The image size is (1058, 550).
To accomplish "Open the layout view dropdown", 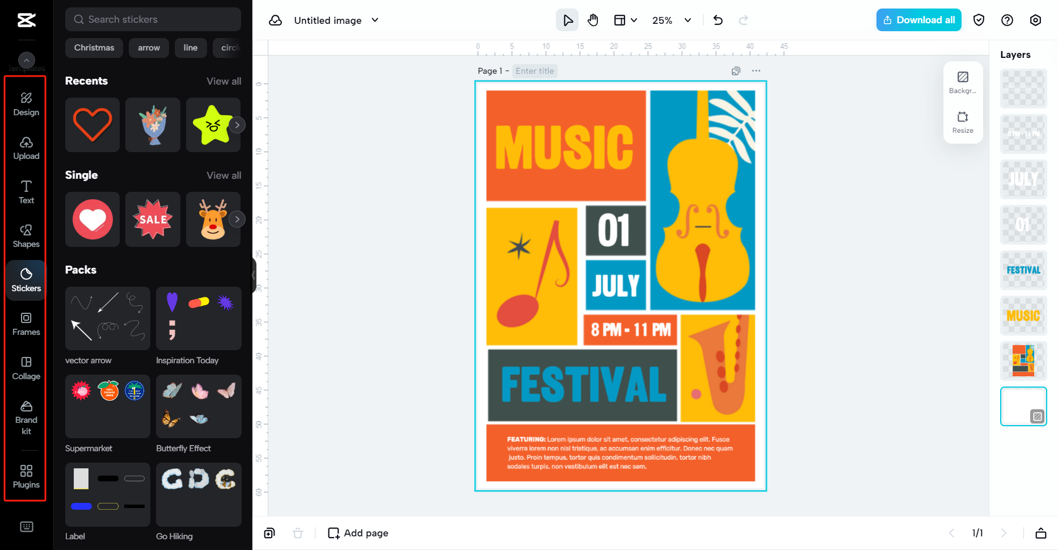I will point(626,20).
